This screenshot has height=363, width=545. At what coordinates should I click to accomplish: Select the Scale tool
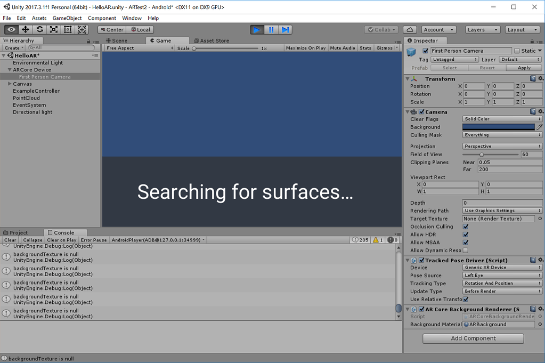54,30
